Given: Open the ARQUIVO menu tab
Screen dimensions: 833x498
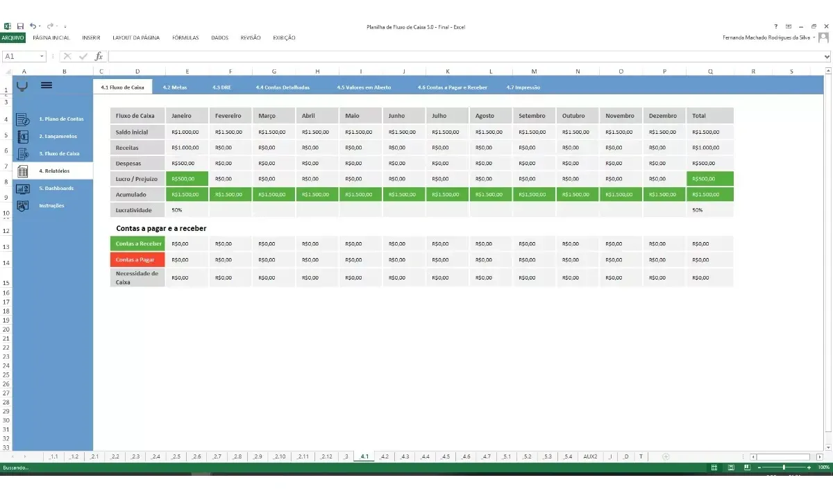Looking at the screenshot, I should coord(12,37).
